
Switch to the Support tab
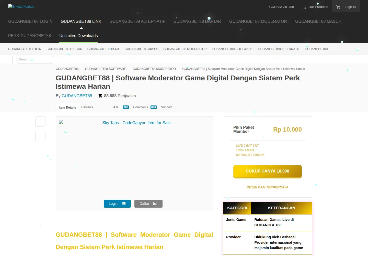166,107
